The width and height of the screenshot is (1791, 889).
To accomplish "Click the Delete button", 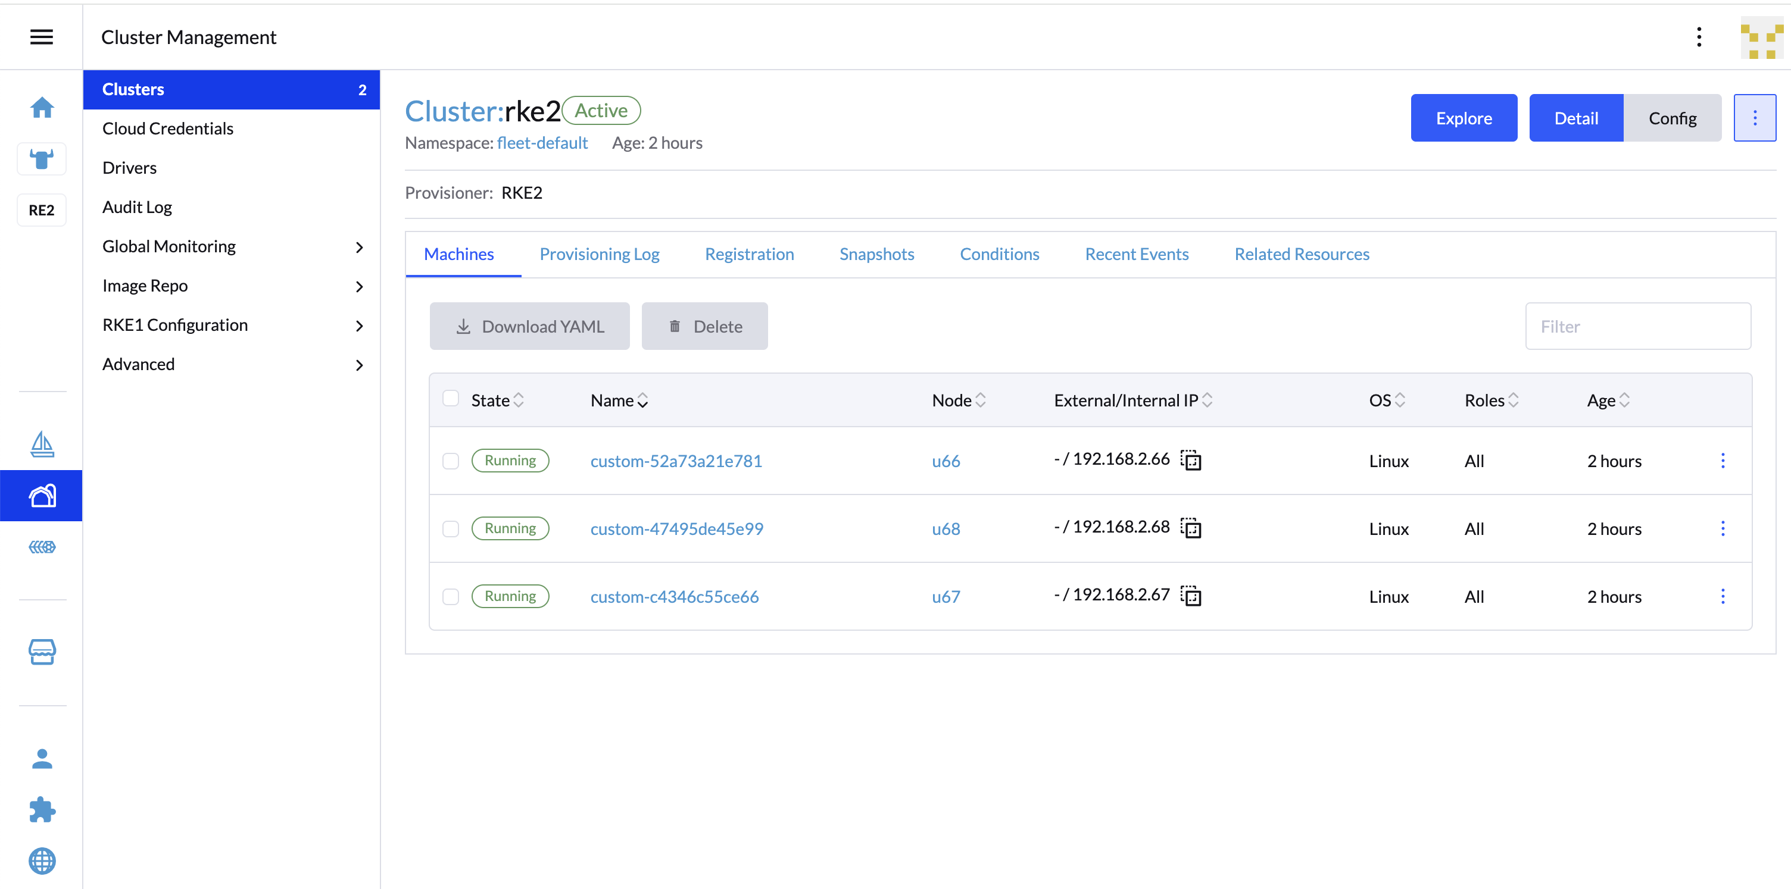I will (x=704, y=326).
